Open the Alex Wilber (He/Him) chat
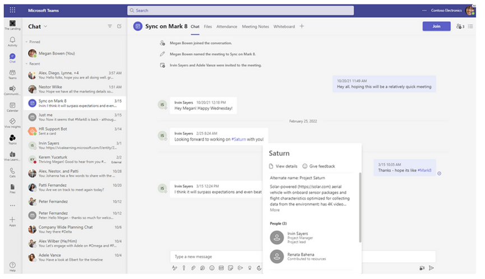Image resolution: width=485 pixels, height=279 pixels. coord(75,243)
